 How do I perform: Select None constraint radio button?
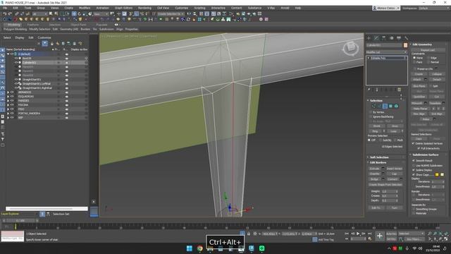(414, 58)
